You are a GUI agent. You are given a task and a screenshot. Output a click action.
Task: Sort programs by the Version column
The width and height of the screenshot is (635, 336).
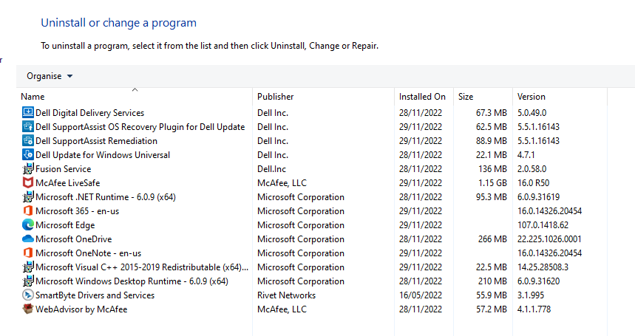[532, 97]
